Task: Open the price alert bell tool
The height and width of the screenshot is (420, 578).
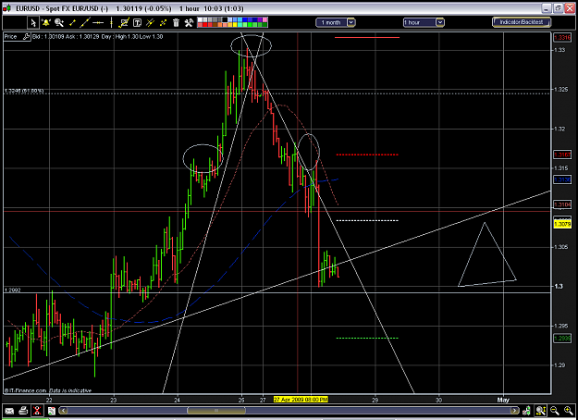Action: (46, 23)
